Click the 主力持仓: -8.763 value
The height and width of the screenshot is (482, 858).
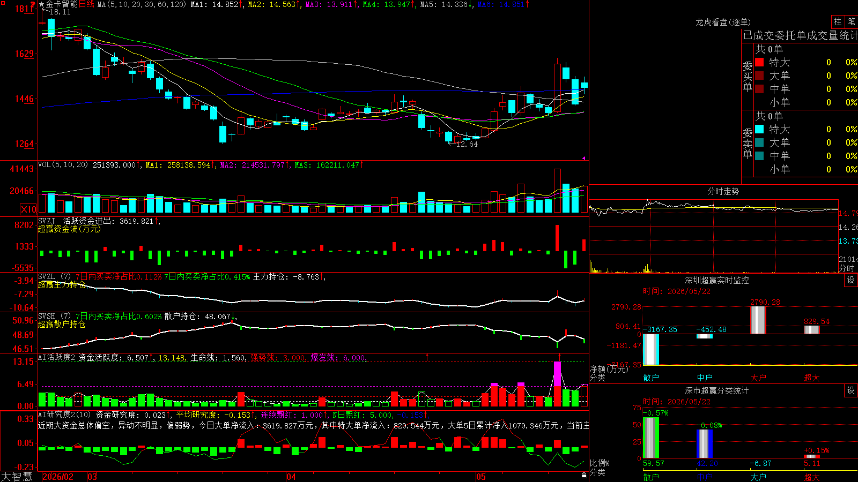[x=286, y=277]
